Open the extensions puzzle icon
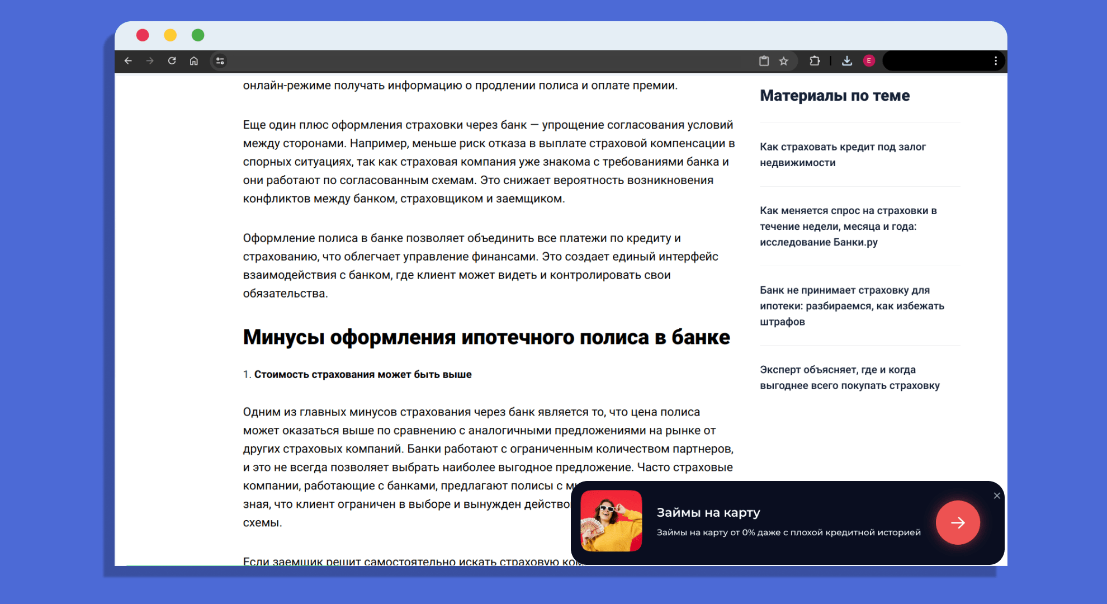 pos(815,61)
